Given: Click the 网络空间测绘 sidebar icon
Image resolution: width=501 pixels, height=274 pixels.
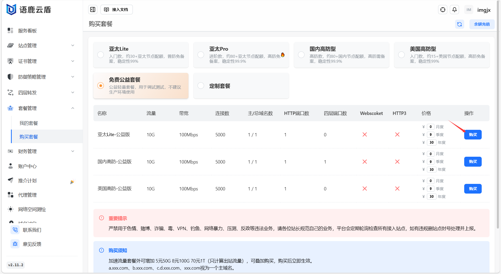Looking at the screenshot, I should pyautogui.click(x=10, y=209).
